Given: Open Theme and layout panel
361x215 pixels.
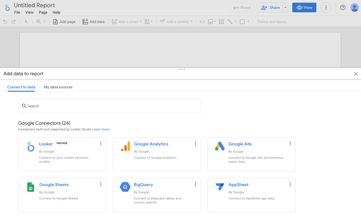Looking at the screenshot, I should (271, 22).
